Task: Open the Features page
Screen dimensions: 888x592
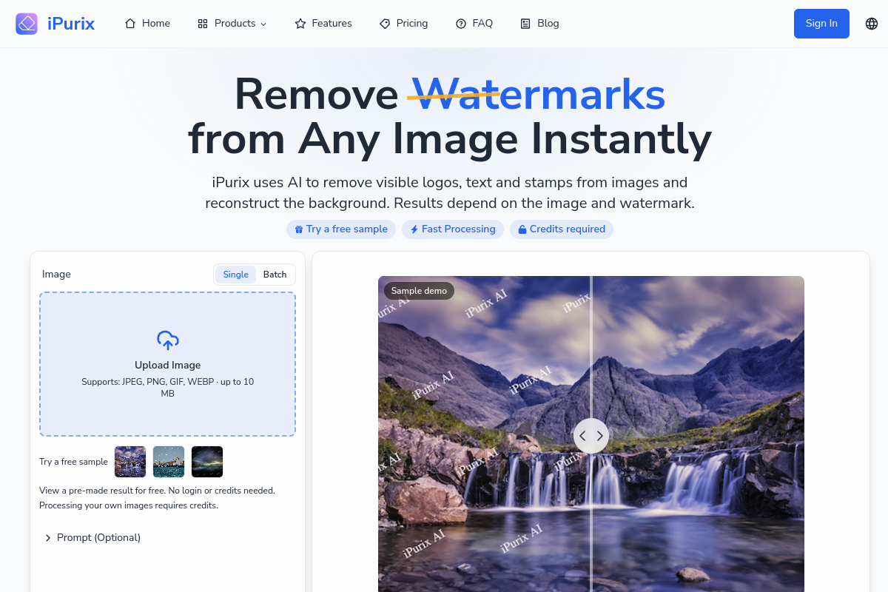Action: [323, 24]
